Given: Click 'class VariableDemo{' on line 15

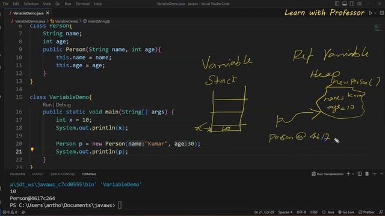Looking at the screenshot, I should (x=61, y=97).
